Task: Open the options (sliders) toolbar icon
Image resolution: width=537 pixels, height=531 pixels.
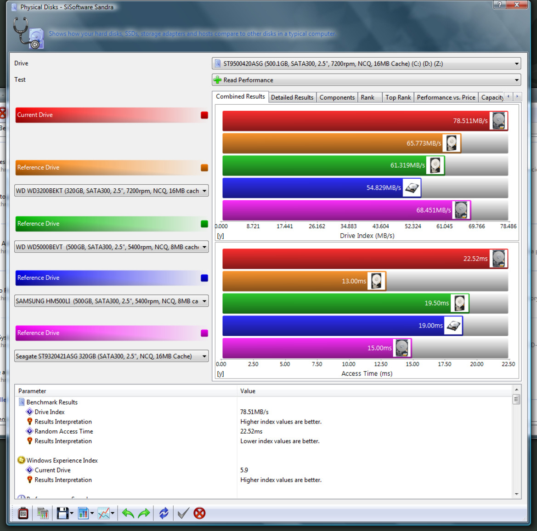Action: (x=23, y=513)
